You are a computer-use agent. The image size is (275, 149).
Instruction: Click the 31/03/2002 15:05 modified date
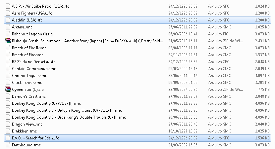pos(183,145)
